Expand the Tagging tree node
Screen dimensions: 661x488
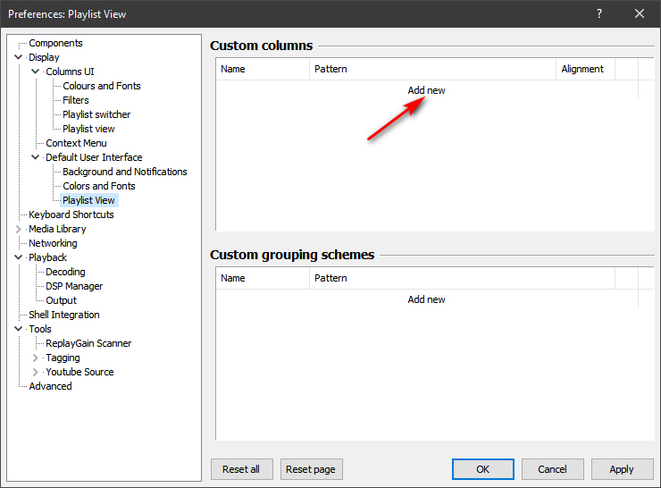pos(36,358)
